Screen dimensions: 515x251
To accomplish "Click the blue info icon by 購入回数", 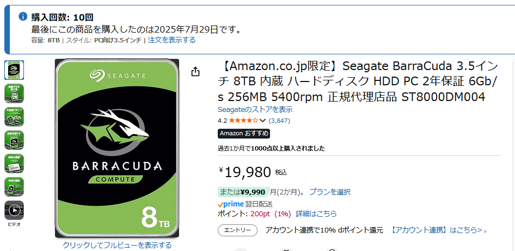I will coord(23,16).
